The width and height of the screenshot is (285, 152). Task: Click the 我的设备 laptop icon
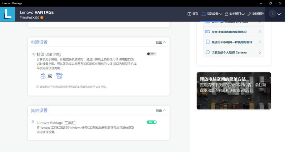click(x=204, y=14)
